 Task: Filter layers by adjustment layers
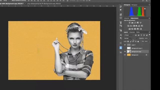(x=138, y=35)
